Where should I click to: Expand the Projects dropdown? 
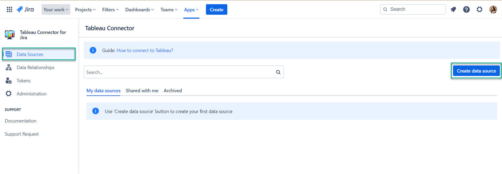pos(85,10)
